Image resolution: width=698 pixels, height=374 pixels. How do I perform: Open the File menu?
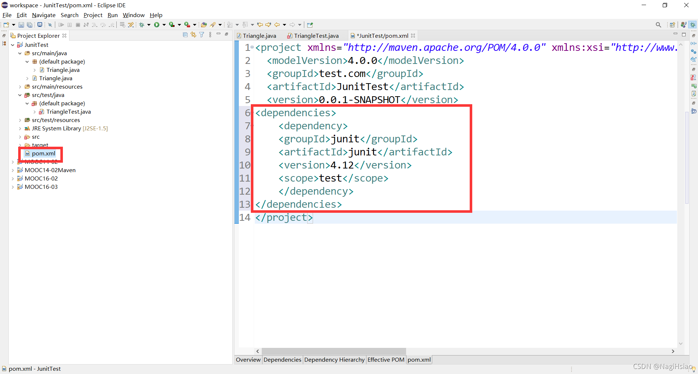point(7,15)
